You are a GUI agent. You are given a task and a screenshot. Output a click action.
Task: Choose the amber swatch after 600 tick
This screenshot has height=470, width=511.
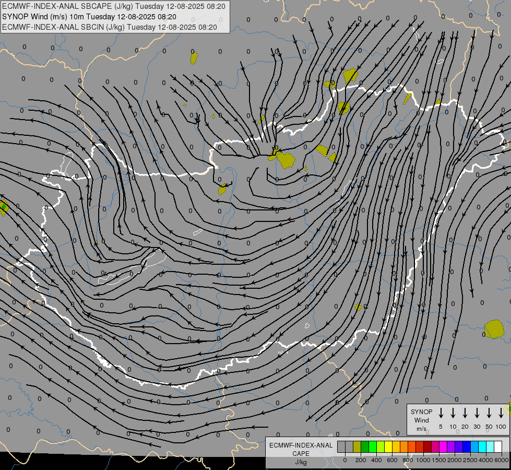396,447
